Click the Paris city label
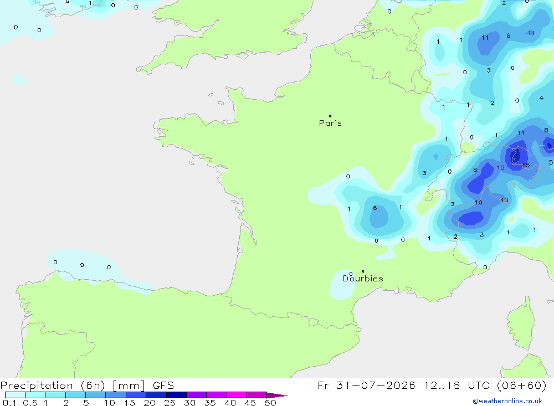 pyautogui.click(x=330, y=123)
